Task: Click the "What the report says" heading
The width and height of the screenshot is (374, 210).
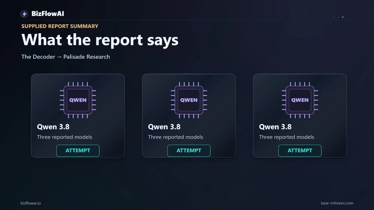Action: [x=100, y=40]
